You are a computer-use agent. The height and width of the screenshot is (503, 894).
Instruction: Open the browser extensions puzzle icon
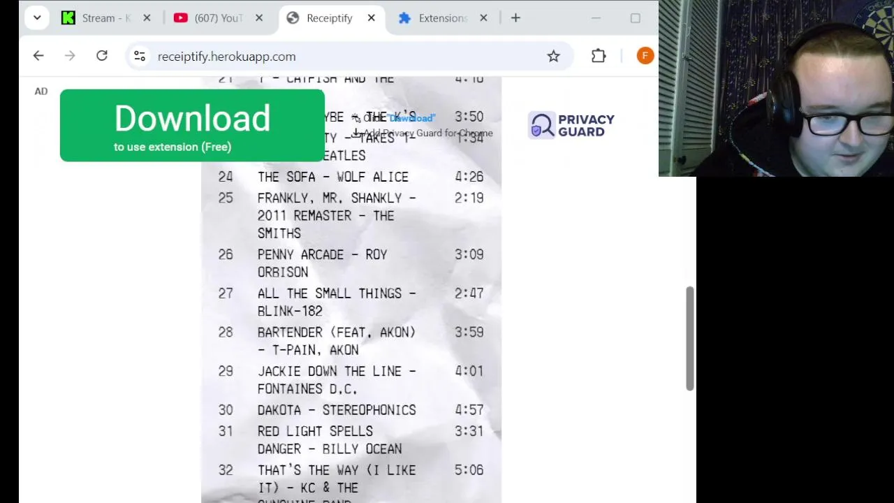599,57
